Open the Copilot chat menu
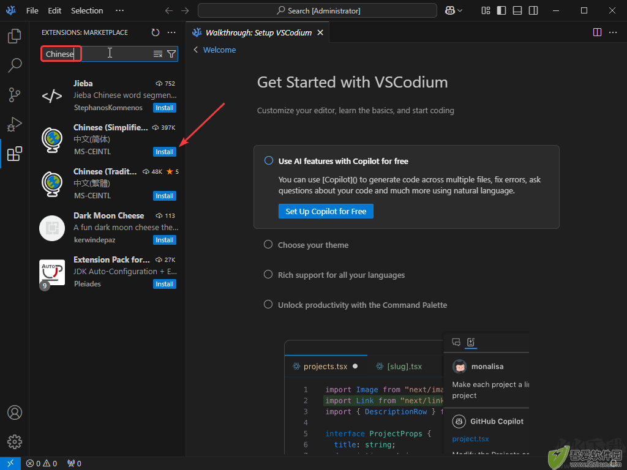 point(454,11)
